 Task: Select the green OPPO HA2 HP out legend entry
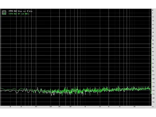pos(19,14)
